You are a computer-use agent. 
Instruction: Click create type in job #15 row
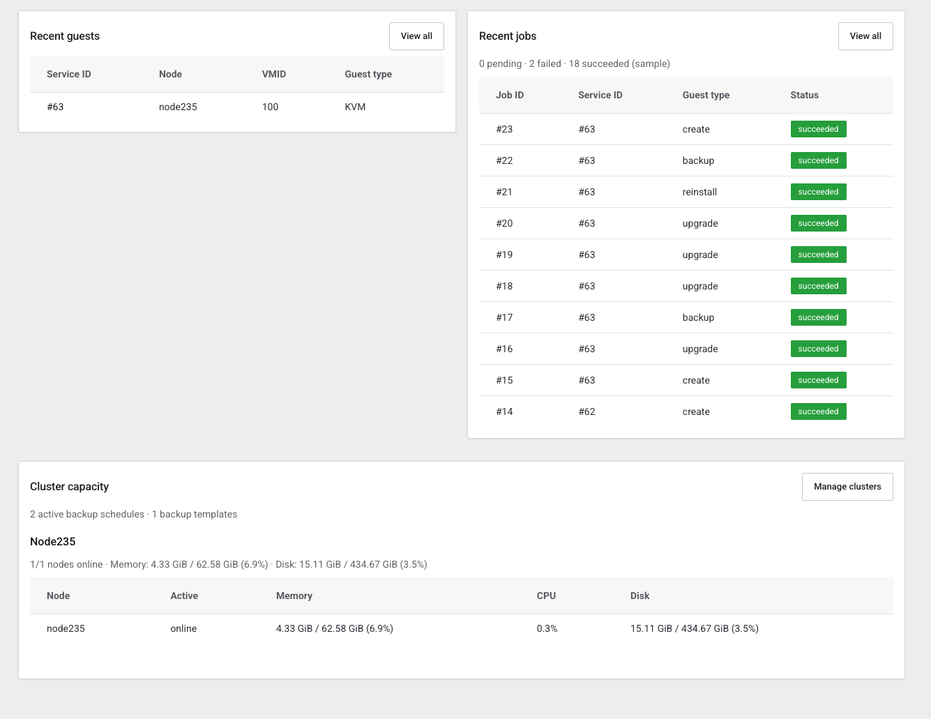pos(696,380)
